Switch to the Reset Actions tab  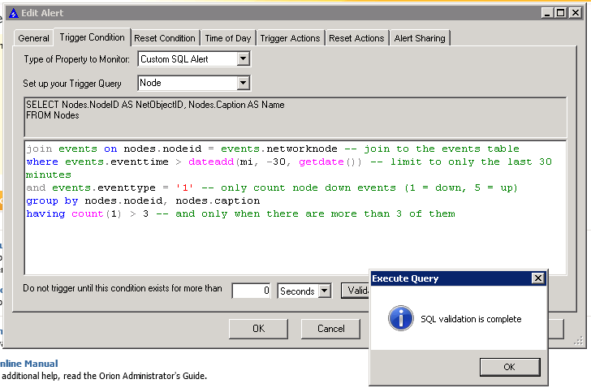pos(356,38)
